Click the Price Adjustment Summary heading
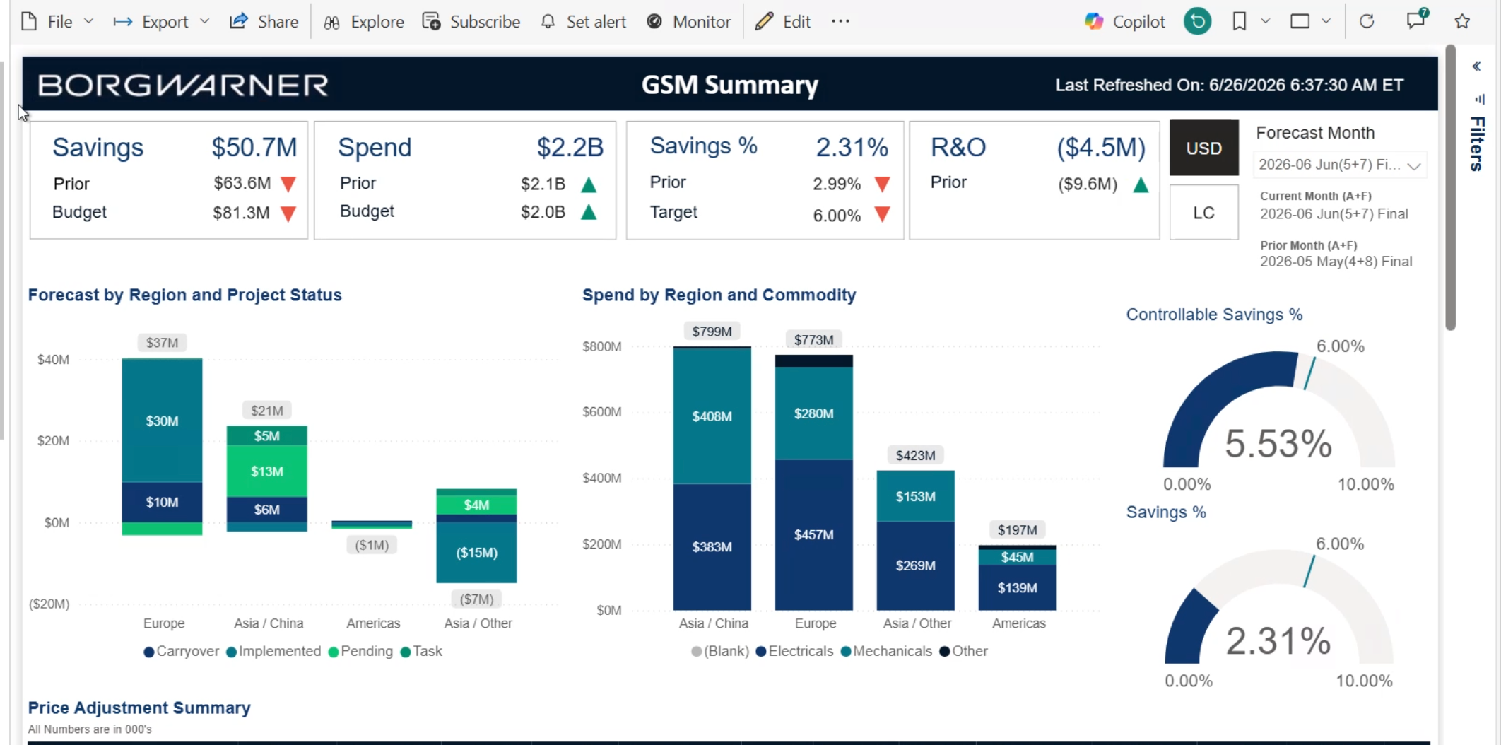Screen dimensions: 1501x745 point(139,708)
